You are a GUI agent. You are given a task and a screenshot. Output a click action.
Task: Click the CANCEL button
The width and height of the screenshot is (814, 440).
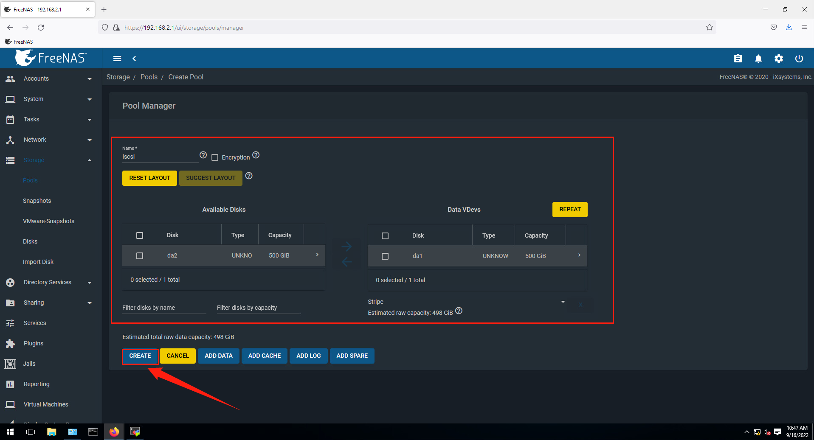[x=177, y=356]
